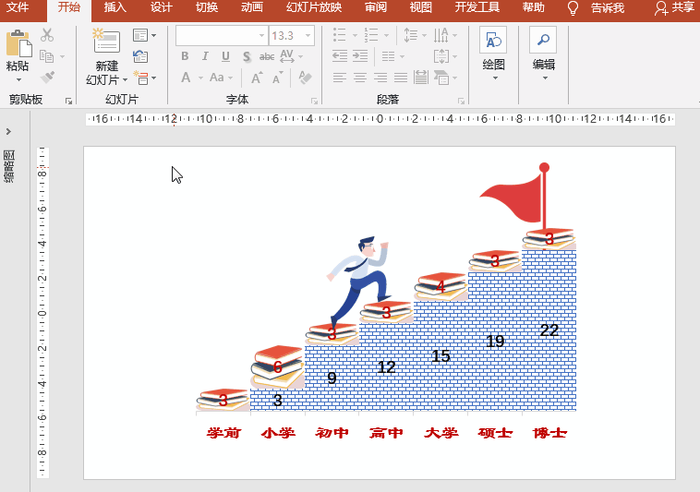
Task: Open Clipboard pane launcher
Action: click(x=68, y=102)
